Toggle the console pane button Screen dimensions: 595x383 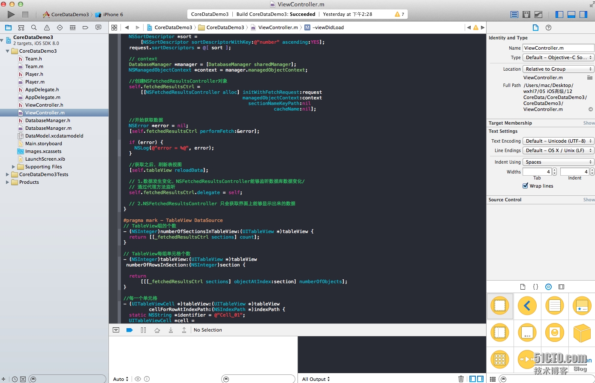[481, 379]
